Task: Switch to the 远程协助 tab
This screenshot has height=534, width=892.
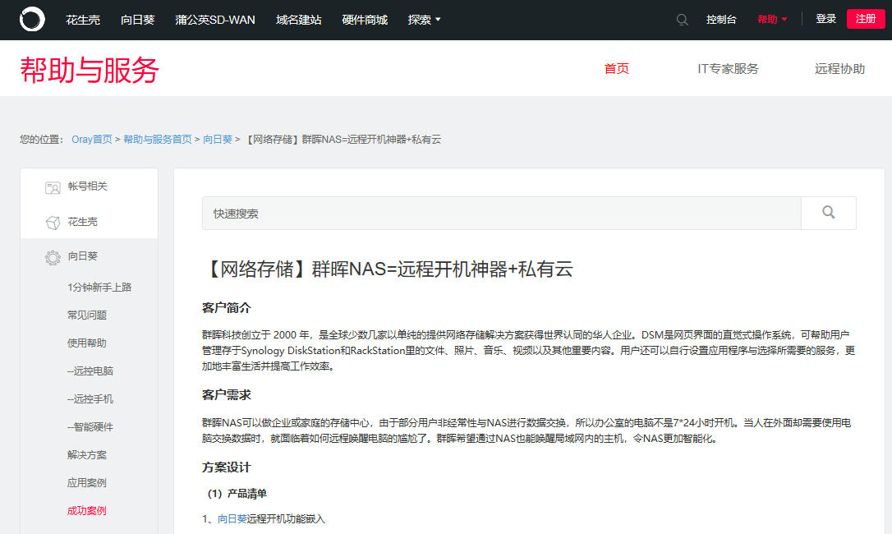Action: click(x=839, y=69)
